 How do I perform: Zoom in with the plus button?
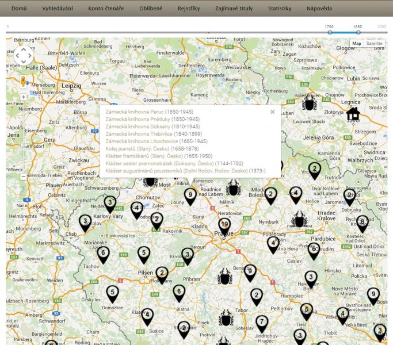pos(24,97)
